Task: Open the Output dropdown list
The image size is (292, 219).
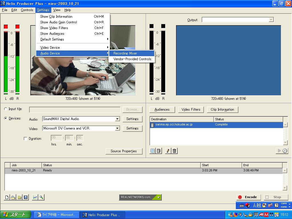Action: click(x=271, y=20)
